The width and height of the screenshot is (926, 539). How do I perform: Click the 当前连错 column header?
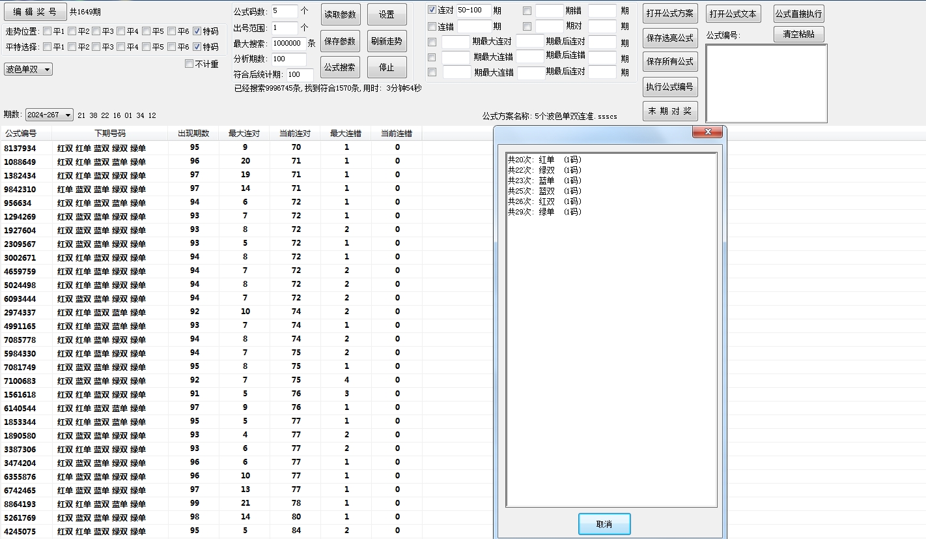coord(397,134)
